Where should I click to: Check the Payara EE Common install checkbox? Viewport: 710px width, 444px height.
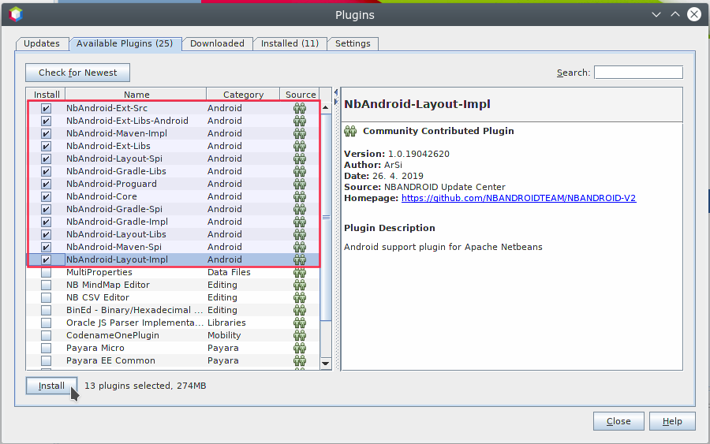[46, 360]
